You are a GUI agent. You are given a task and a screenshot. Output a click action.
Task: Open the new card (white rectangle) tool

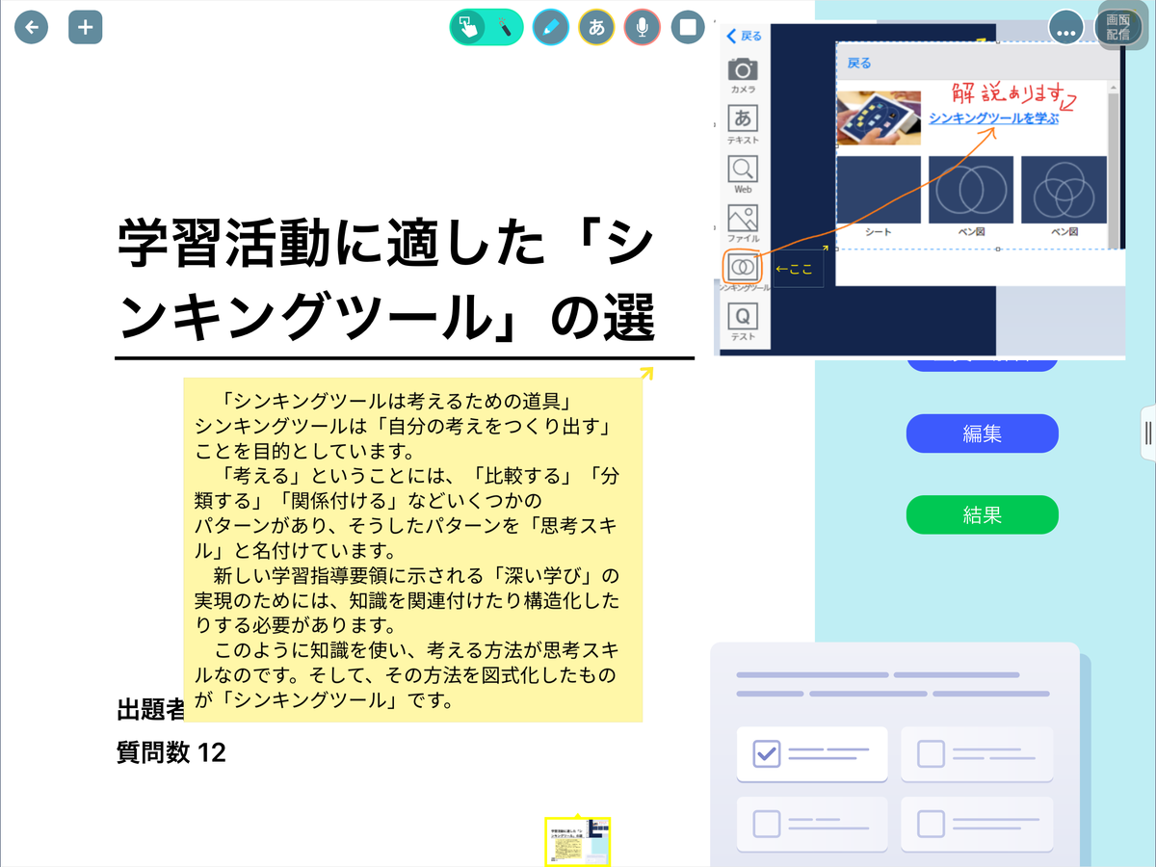click(x=687, y=27)
